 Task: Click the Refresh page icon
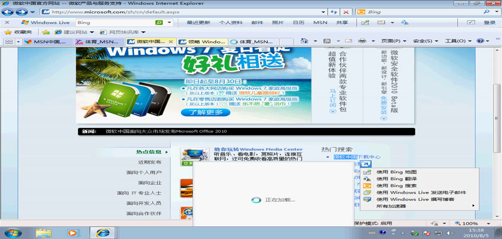tap(333, 12)
